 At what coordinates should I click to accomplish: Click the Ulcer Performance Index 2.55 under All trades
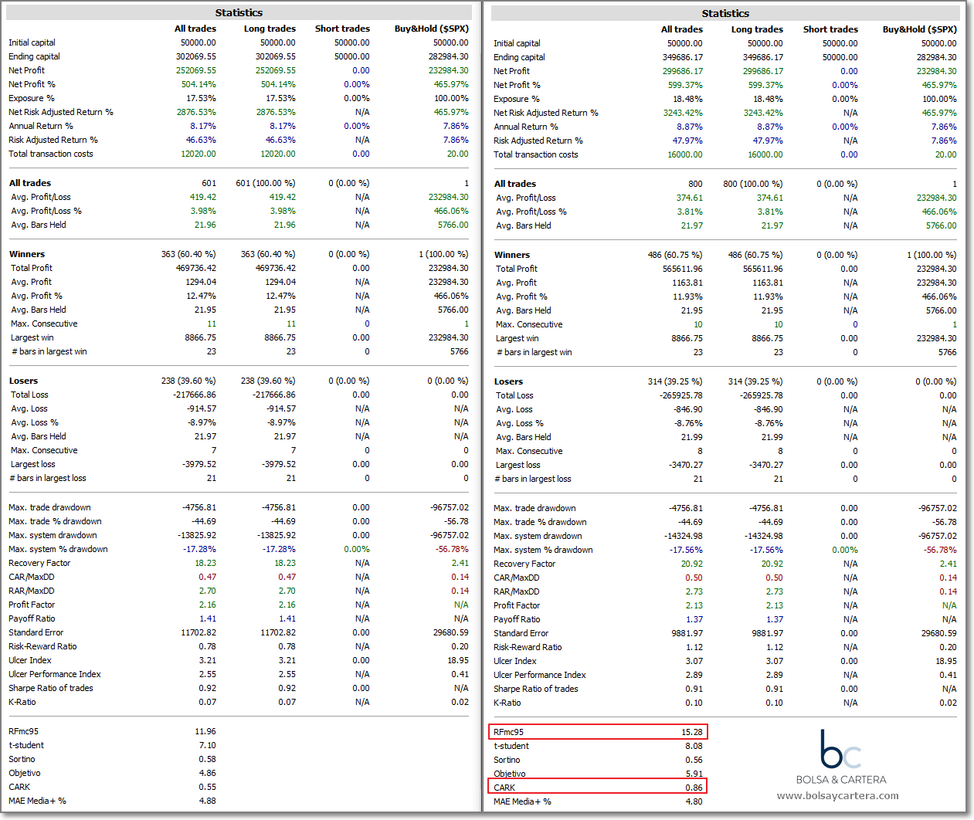[x=208, y=674]
